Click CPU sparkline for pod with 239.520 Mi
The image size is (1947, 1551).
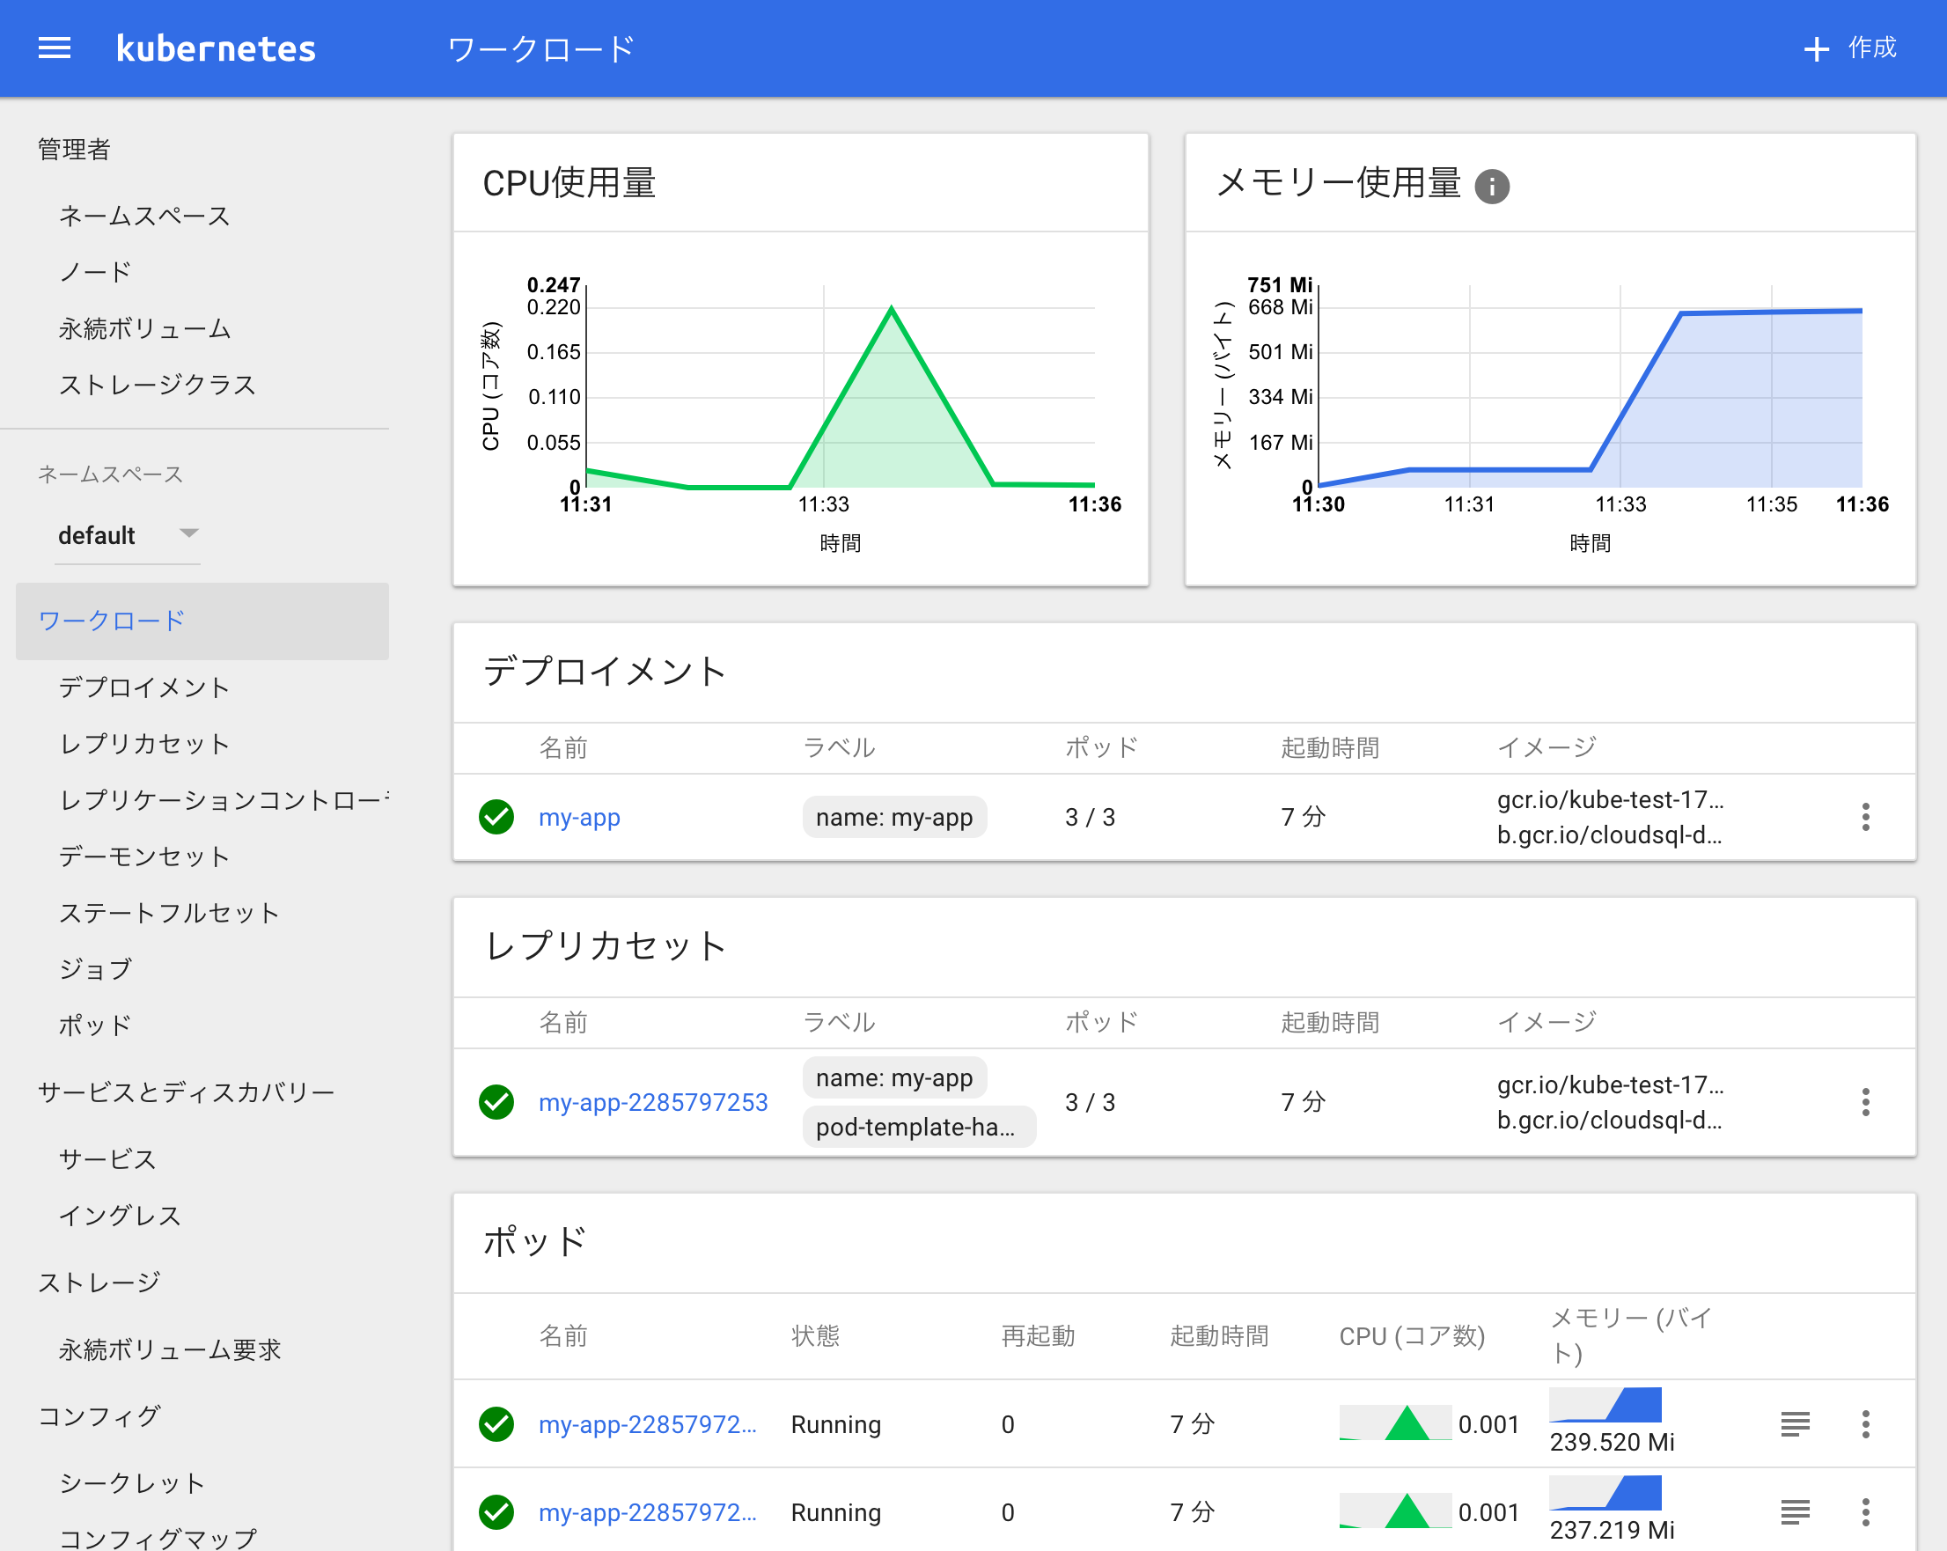(x=1394, y=1422)
